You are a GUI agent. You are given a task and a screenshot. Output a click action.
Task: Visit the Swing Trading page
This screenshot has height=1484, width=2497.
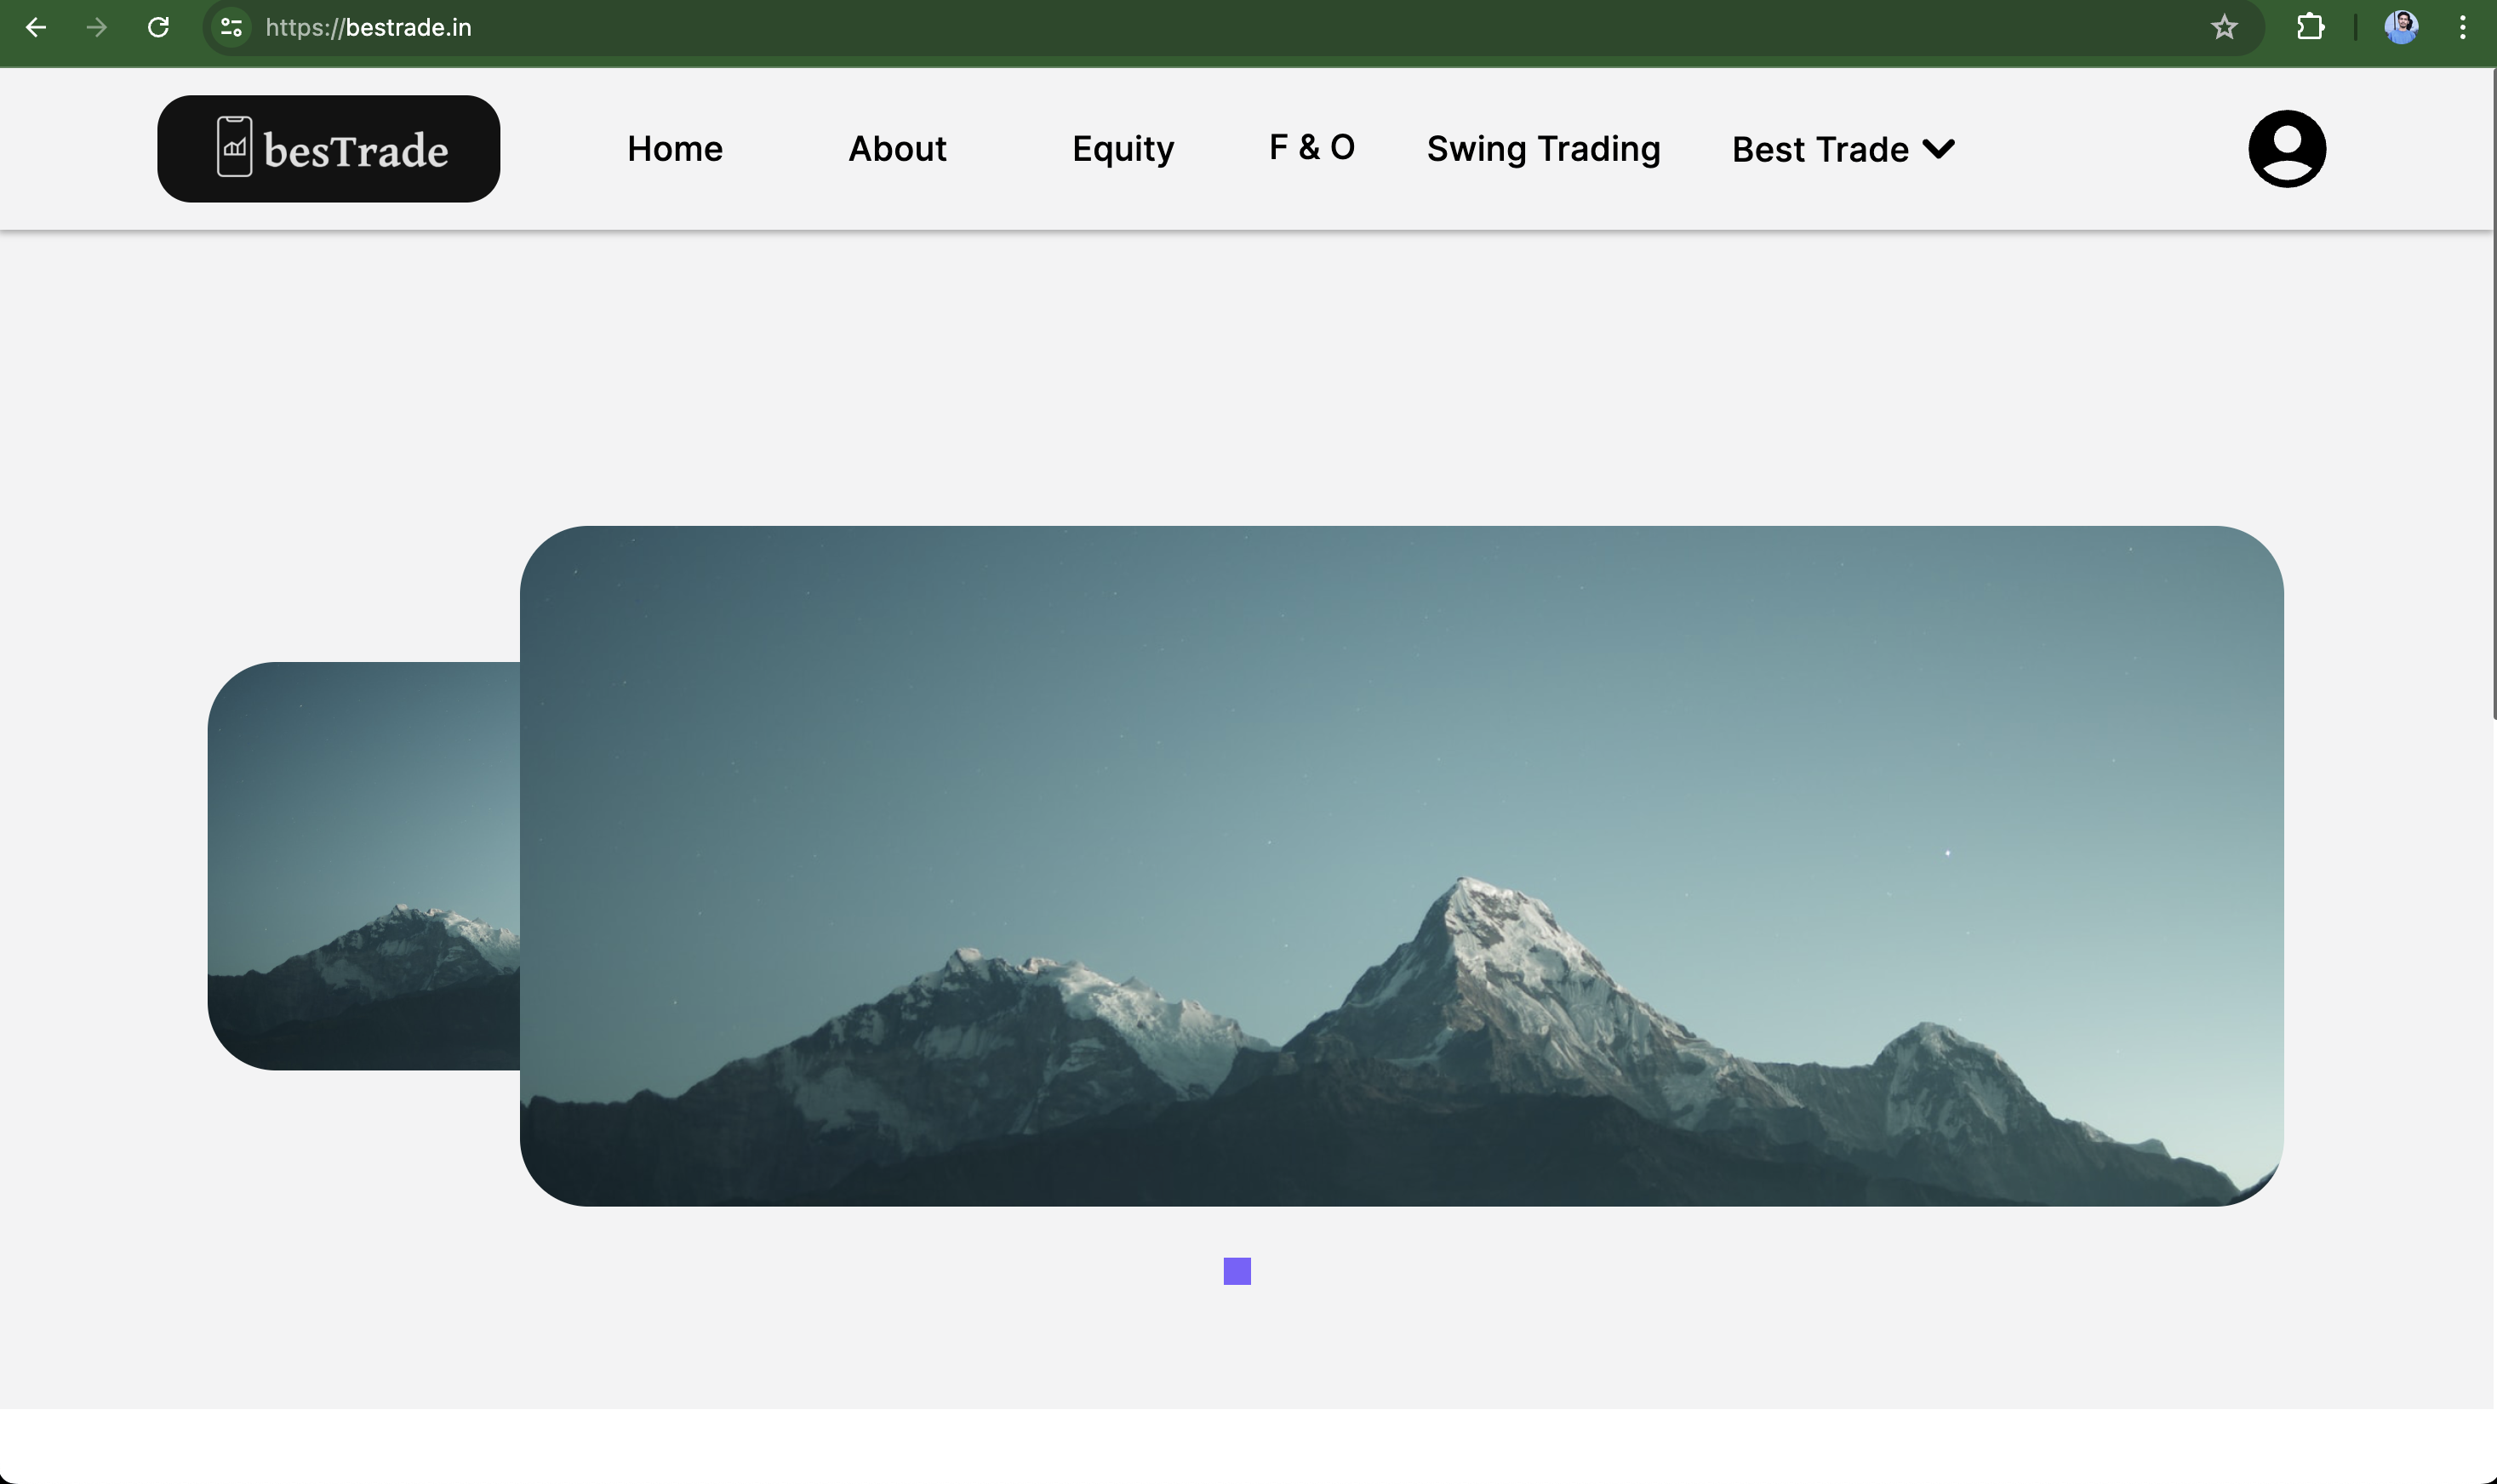click(1543, 149)
